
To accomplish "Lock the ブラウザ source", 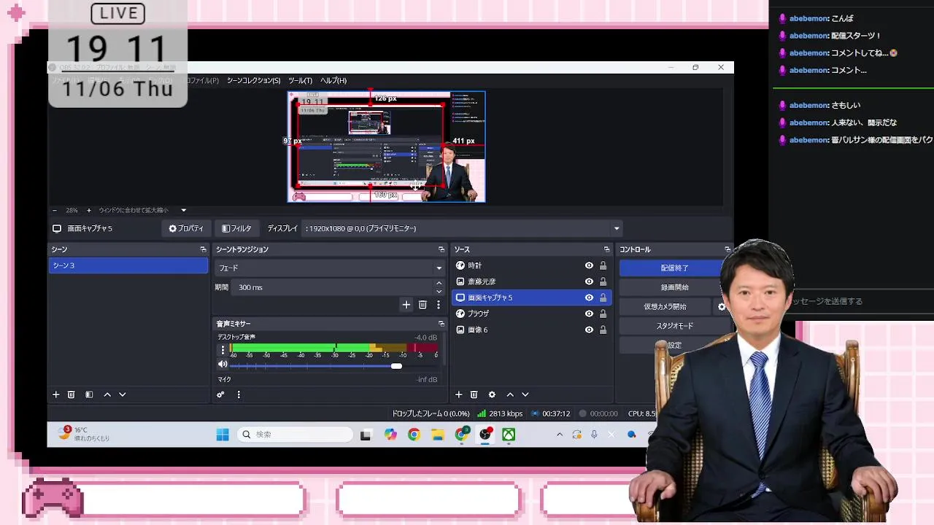I will (x=603, y=314).
